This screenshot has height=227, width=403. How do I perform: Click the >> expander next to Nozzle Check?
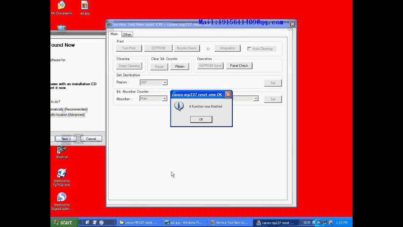tap(208, 49)
